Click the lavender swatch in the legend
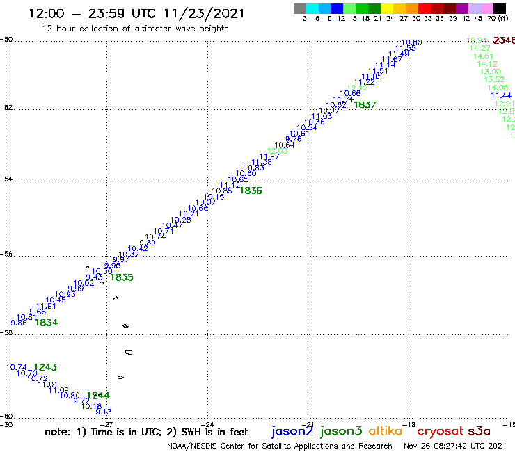The width and height of the screenshot is (515, 452). [474, 8]
